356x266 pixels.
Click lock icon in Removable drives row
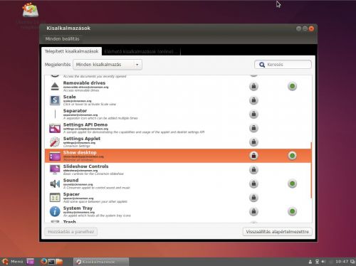tap(253, 86)
